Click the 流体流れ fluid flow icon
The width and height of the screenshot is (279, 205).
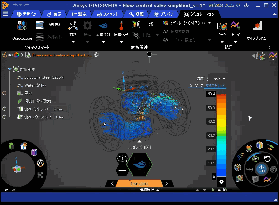103,26
